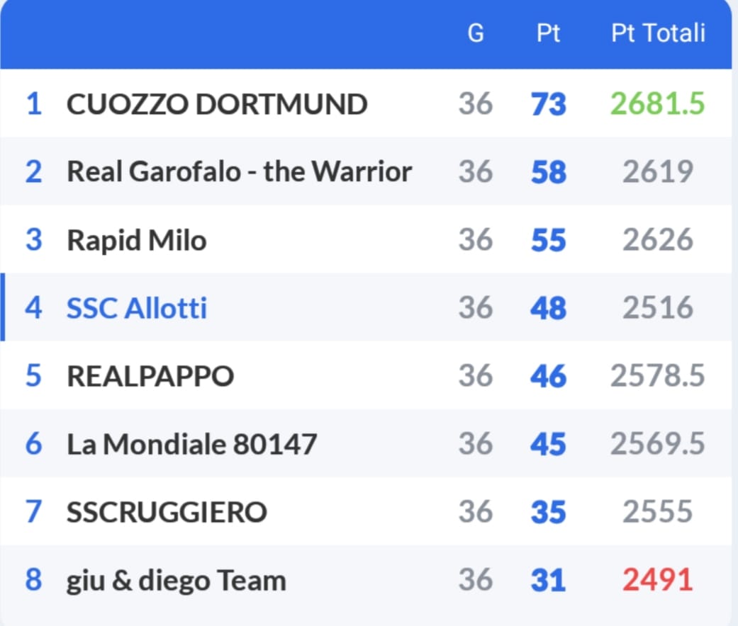Click the 31 points of giu & diego Team
Viewport: 738px width, 626px height.
548,581
